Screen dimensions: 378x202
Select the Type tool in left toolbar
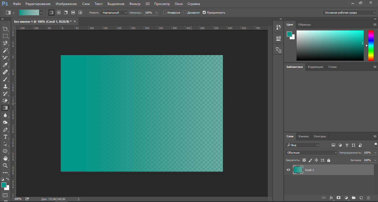pos(5,137)
